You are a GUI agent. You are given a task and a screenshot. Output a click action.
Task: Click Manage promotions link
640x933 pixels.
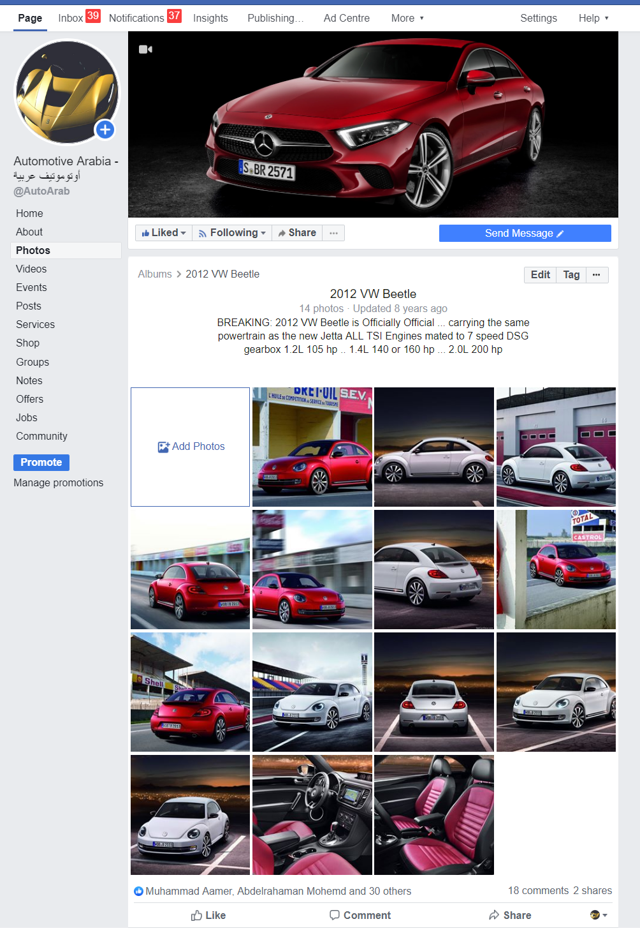click(x=58, y=482)
